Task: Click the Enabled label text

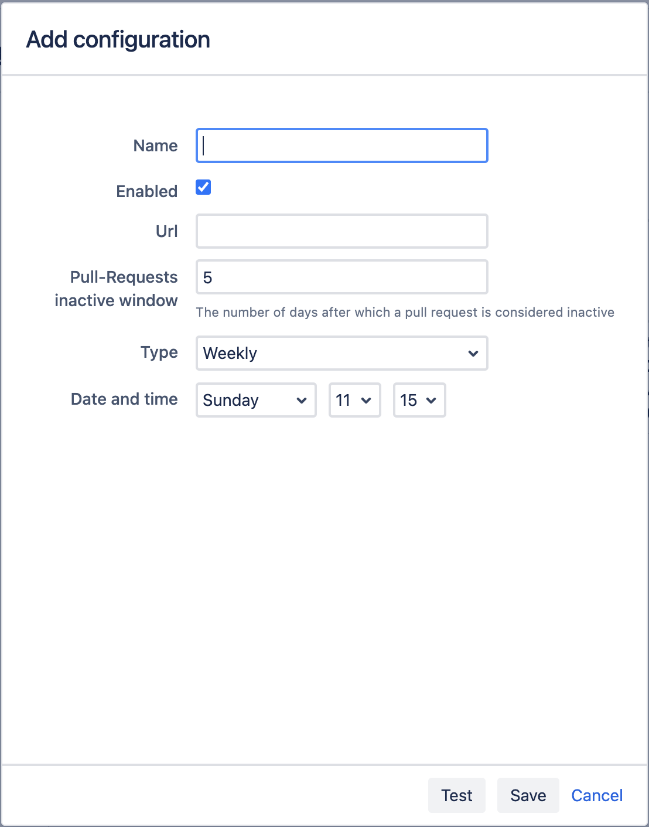Action: (146, 191)
